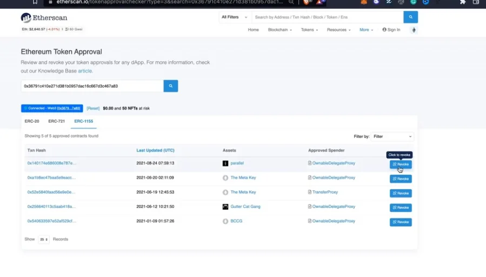Open the Knowledge Base article link
Viewport: 486px width, 277px height.
(85, 71)
